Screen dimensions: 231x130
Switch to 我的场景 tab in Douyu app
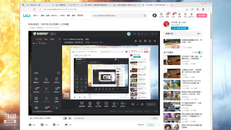pyautogui.click(x=39, y=39)
